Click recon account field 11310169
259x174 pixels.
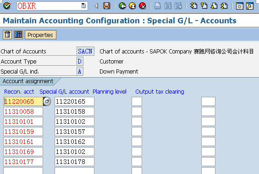coord(23,152)
